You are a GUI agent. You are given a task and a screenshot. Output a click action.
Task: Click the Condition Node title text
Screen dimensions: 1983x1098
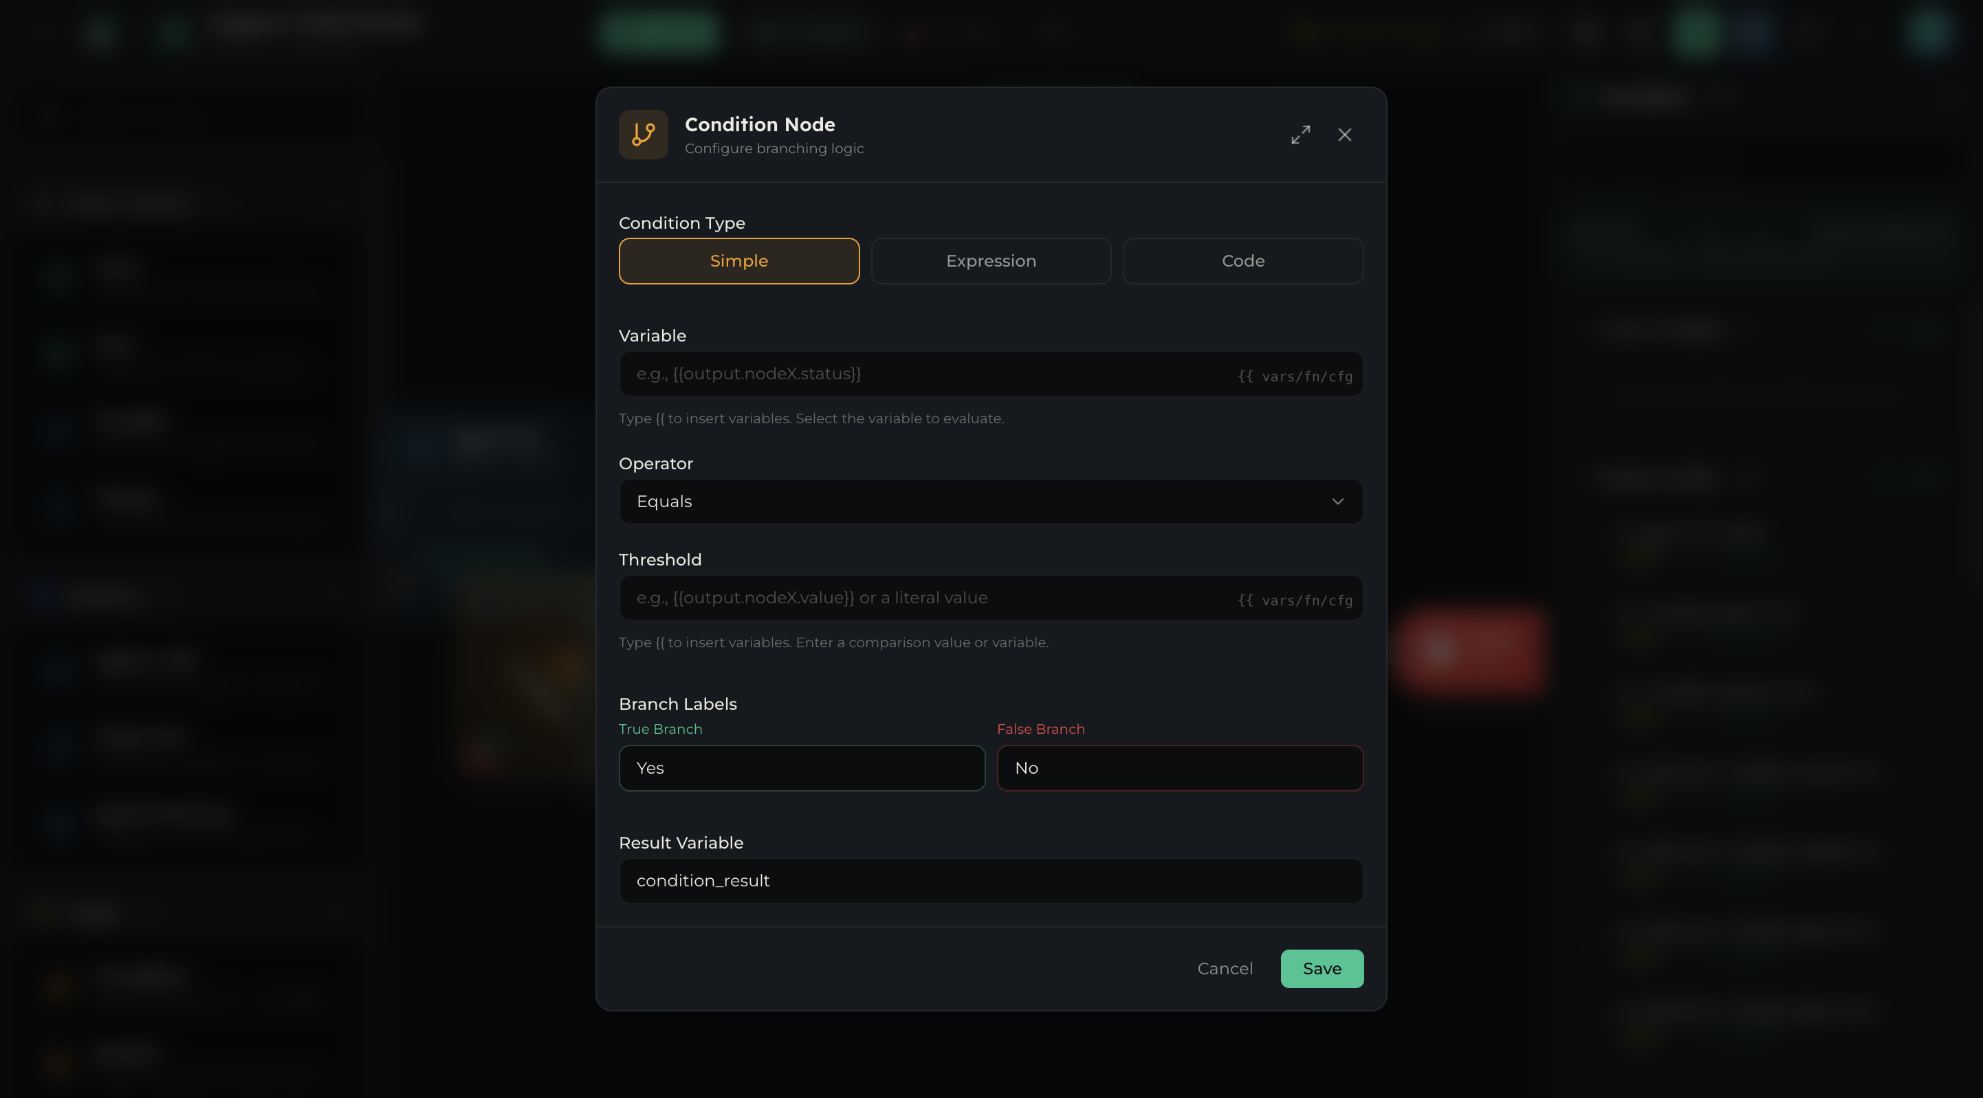760,124
